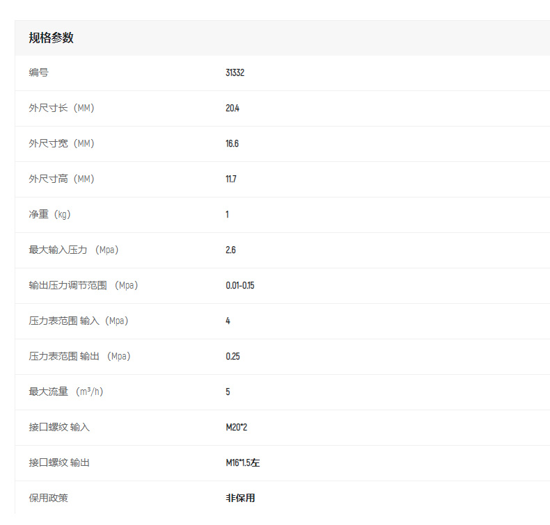550x525 pixels.
Task: Select the thread value M20*2
Action: click(x=236, y=427)
